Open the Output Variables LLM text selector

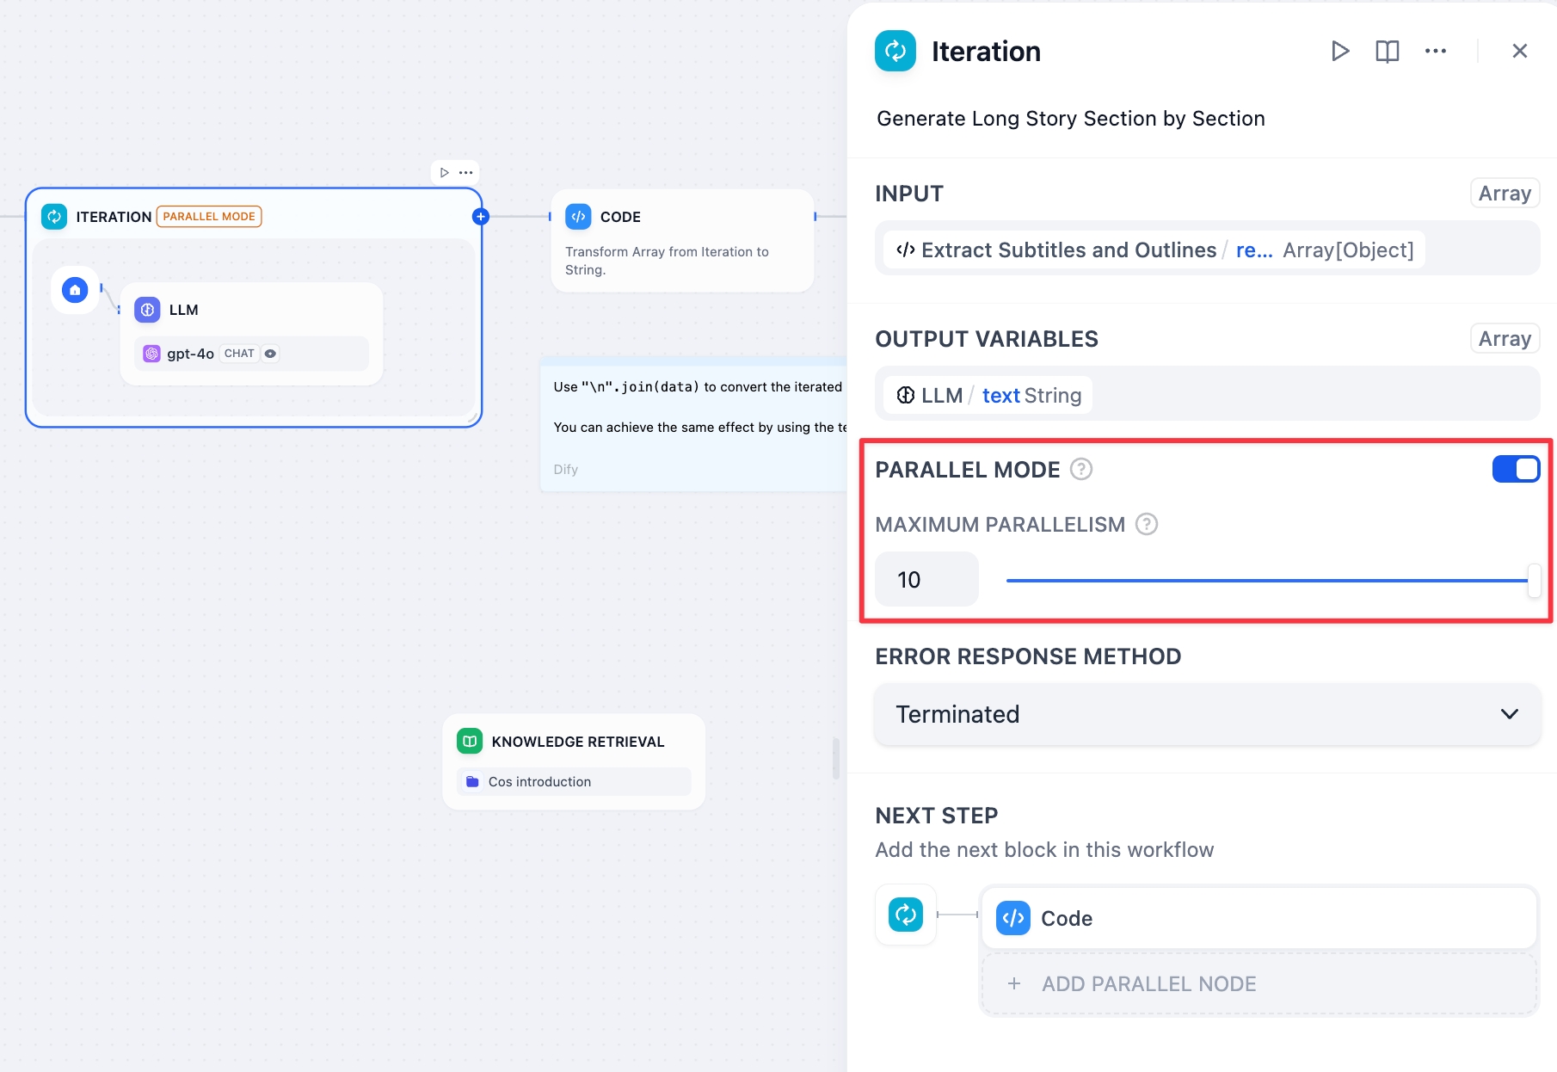click(988, 396)
